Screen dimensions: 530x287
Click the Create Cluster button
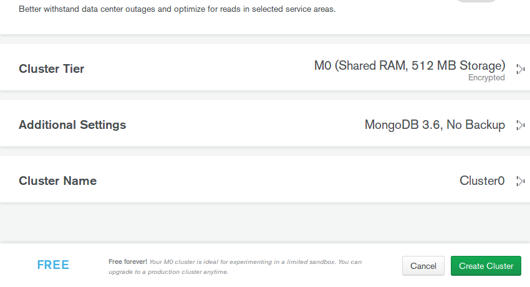pyautogui.click(x=486, y=266)
